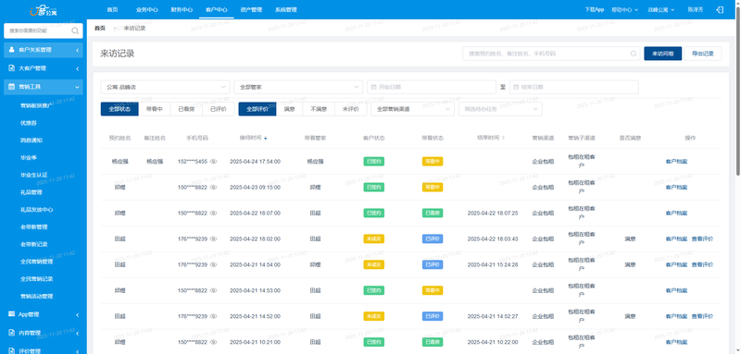Click the 导出记录 button
The image size is (741, 354).
coord(702,54)
